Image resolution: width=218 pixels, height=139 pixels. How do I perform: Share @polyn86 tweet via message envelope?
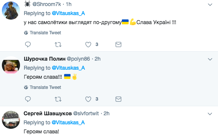click(118, 99)
